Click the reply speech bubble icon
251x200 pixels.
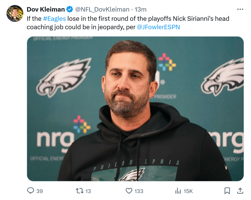coord(31,191)
